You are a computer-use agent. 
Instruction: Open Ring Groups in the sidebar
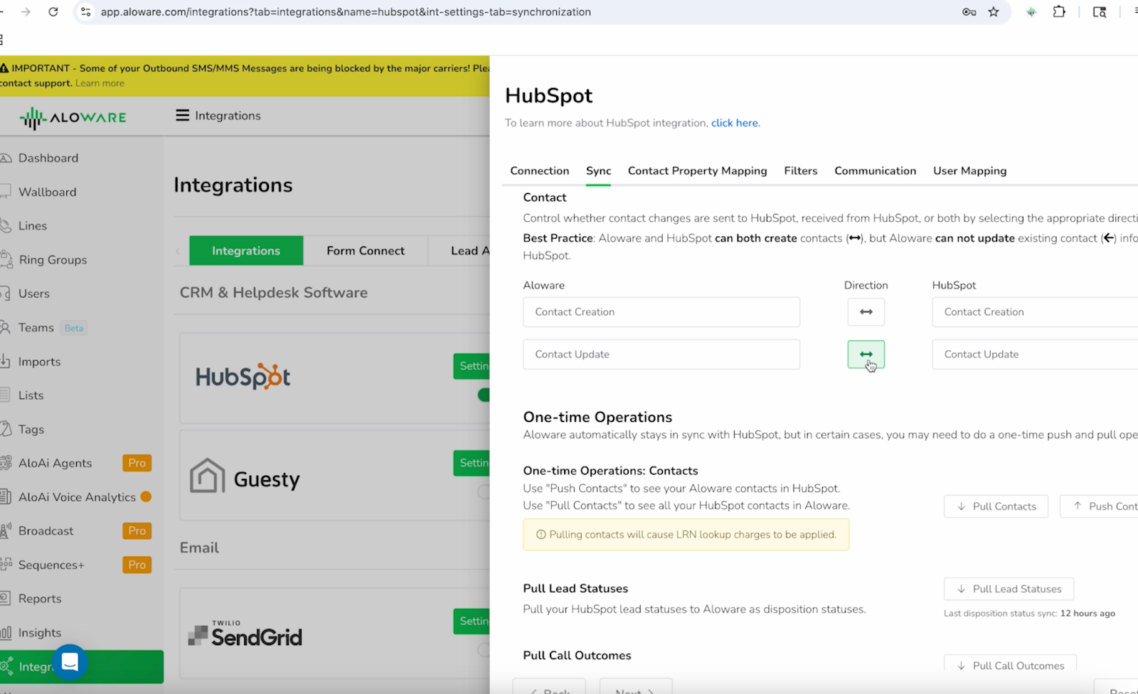click(x=53, y=260)
